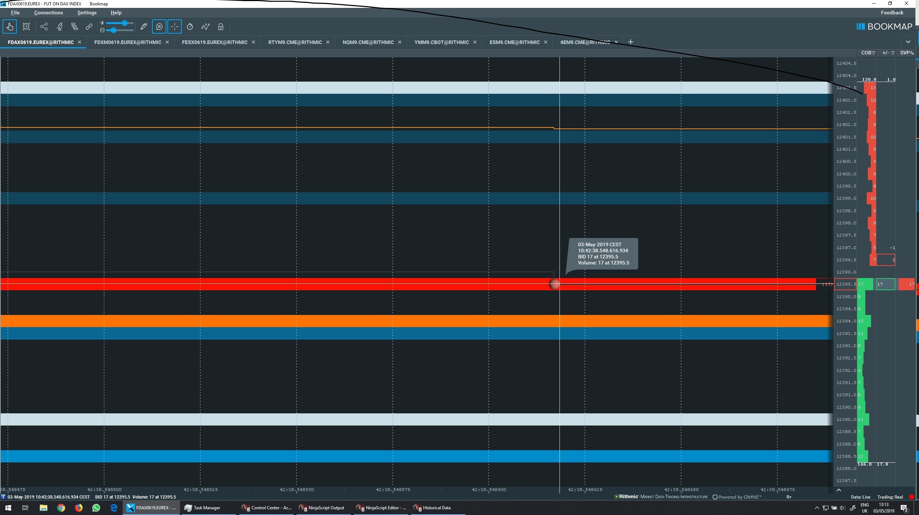This screenshot has height=515, width=919.
Task: Show hidden system tray icons
Action: [x=817, y=508]
